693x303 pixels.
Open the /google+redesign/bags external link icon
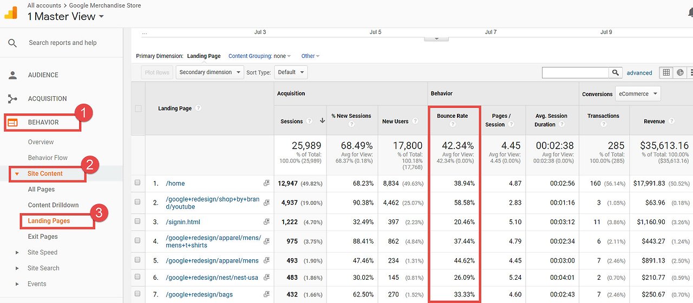point(266,294)
